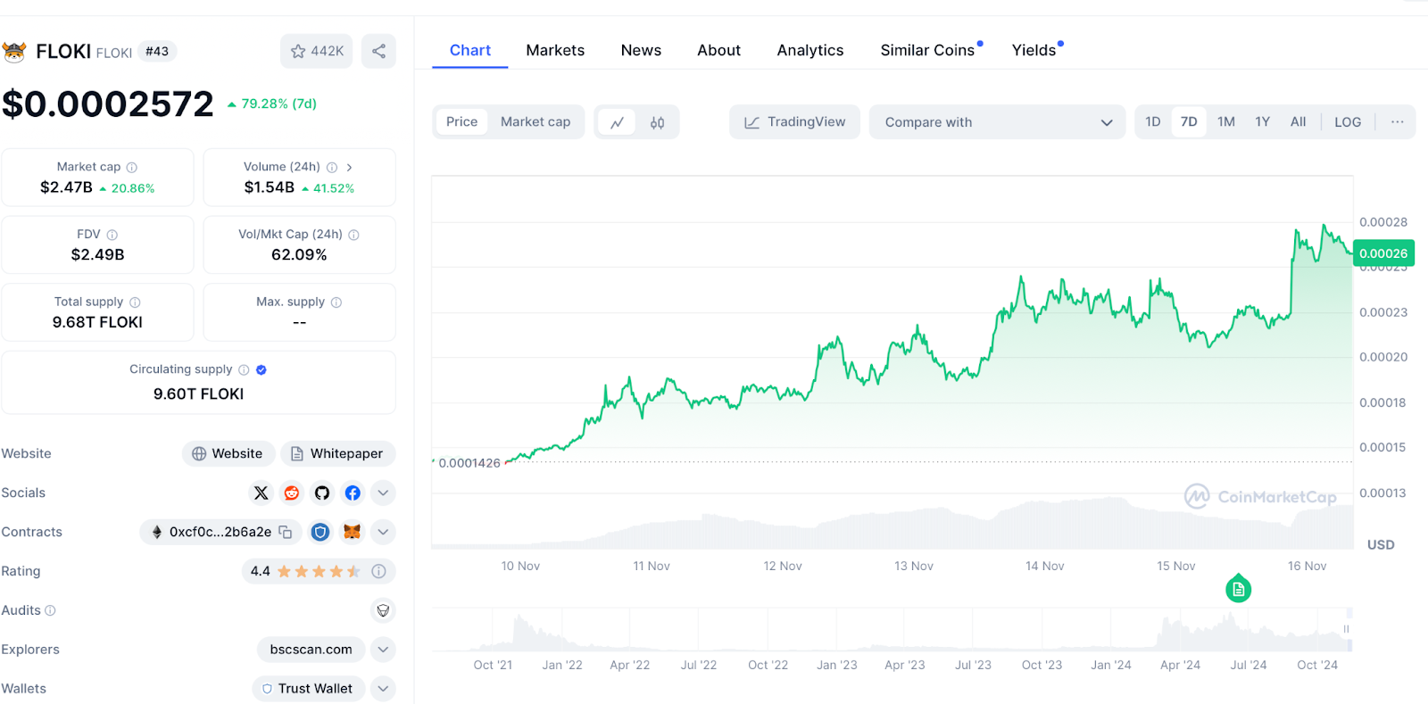
Task: Click the blue shield icon in Contracts row
Action: tap(320, 532)
